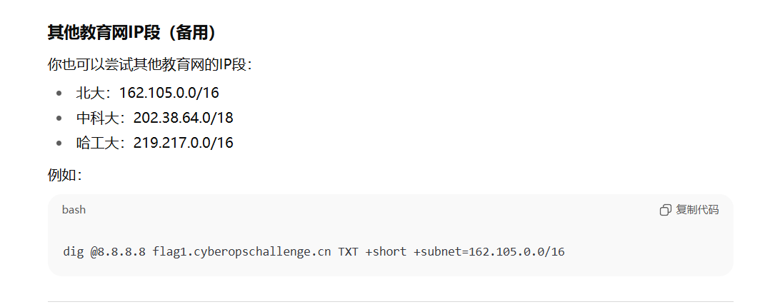This screenshot has width=765, height=307.
Task: Click the 北大 list item label
Action: click(x=91, y=93)
